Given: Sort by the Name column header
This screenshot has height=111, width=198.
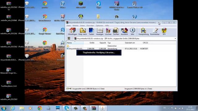Looking at the screenshot, I should pyautogui.click(x=75, y=43).
